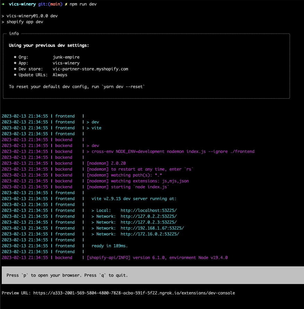Click '[nodemon] starting `node index.js`' line
The height and width of the screenshot is (309, 304).
click(x=128, y=187)
